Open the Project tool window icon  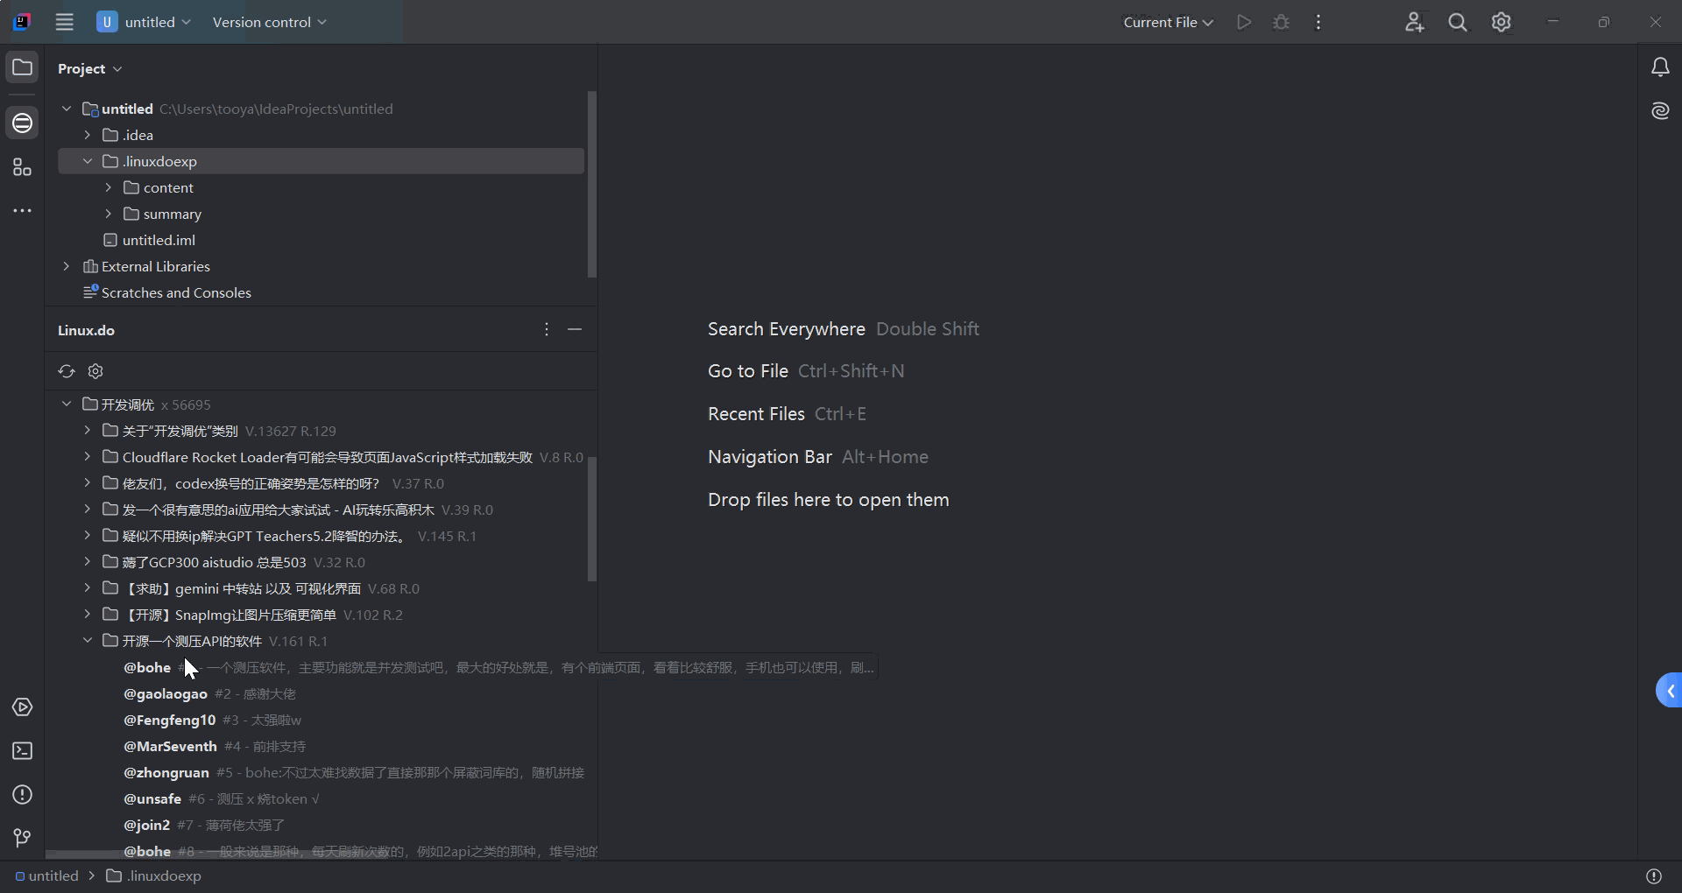22,67
